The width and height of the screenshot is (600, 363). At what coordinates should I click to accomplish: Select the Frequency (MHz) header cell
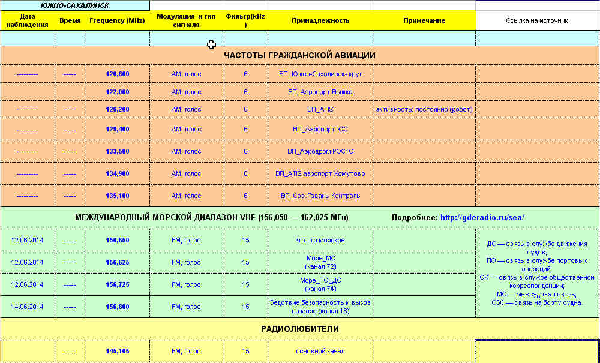(118, 20)
